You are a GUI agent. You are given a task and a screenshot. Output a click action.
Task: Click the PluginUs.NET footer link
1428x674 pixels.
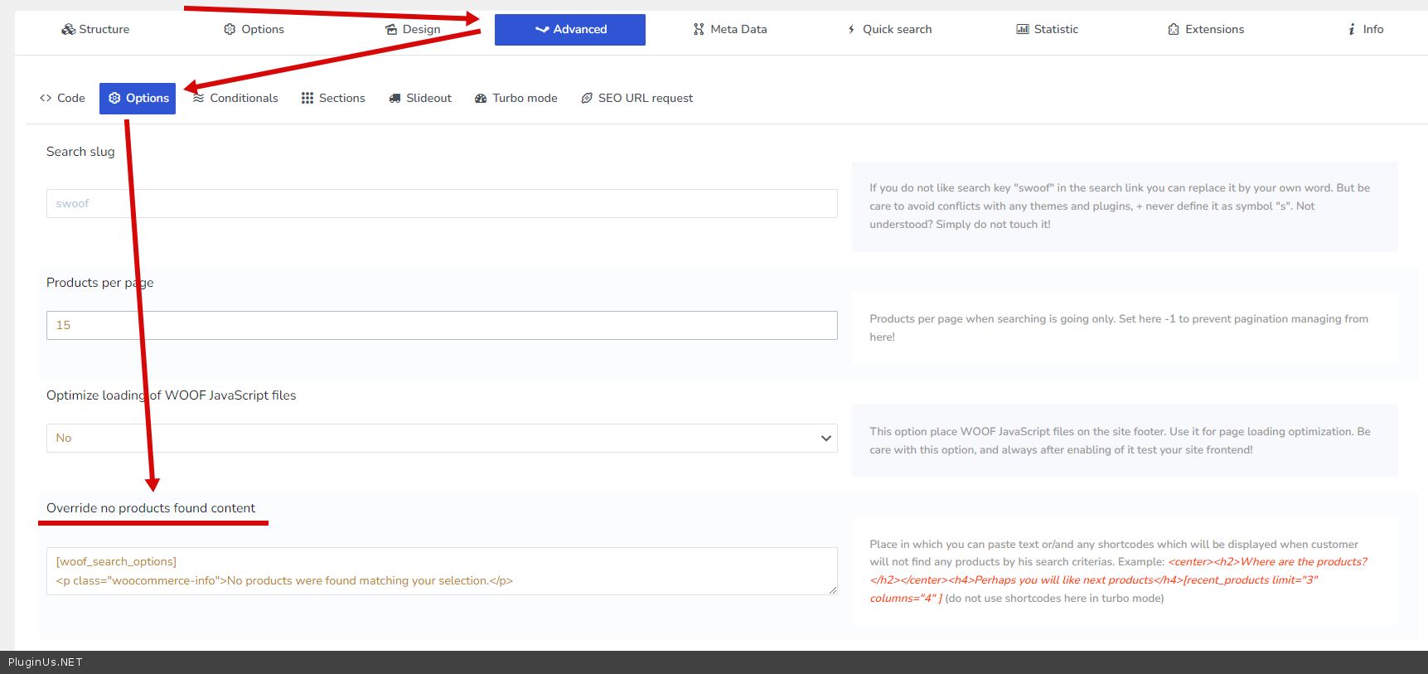pos(46,662)
